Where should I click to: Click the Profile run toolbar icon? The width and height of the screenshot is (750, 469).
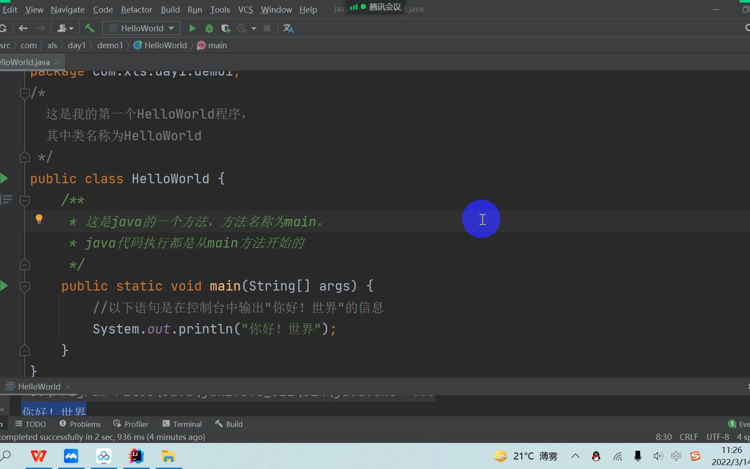pos(242,28)
